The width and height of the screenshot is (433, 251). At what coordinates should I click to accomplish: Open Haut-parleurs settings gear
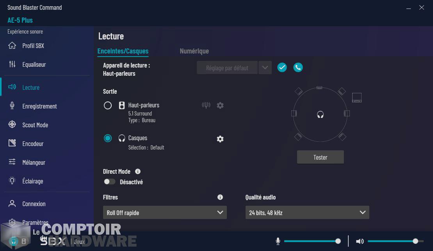click(220, 105)
